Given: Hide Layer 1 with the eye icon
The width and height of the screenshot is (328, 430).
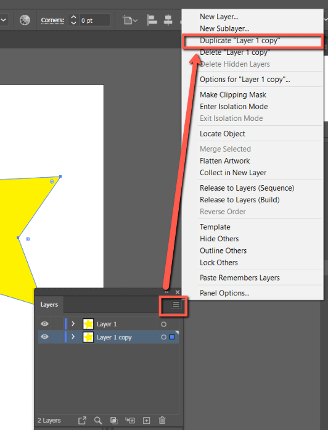Looking at the screenshot, I should coord(44,324).
